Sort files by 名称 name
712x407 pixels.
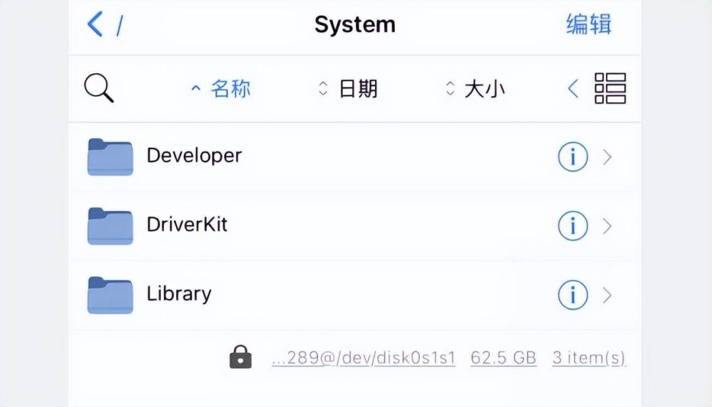(221, 88)
